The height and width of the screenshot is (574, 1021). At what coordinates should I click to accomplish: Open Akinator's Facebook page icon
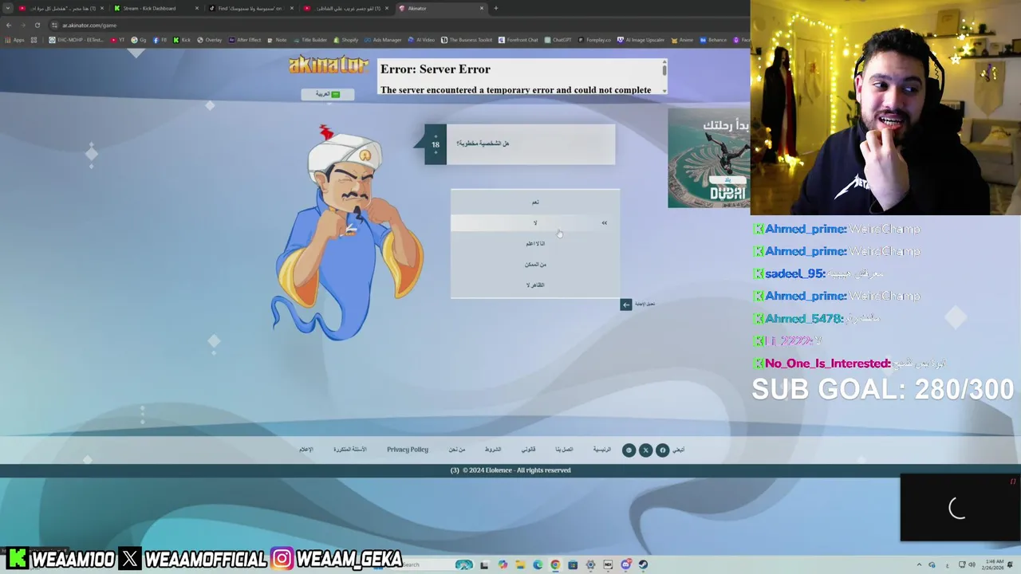(x=662, y=450)
